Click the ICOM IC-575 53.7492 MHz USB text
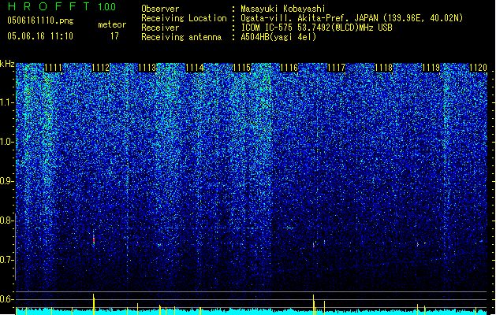The height and width of the screenshot is (315, 496). tap(316, 28)
